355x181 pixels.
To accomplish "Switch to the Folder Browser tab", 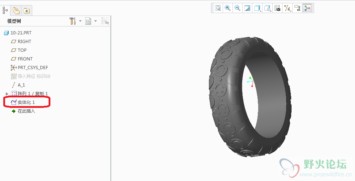I will [x=16, y=10].
